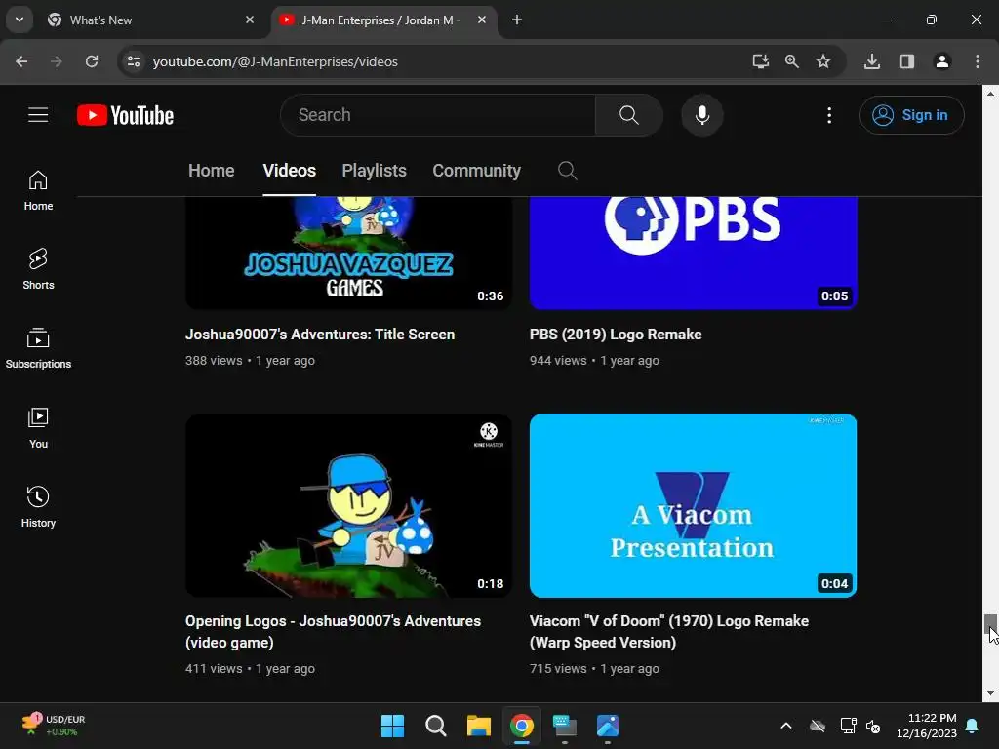Open Viacom V of Doom Logo Remake title
This screenshot has height=749, width=999.
[x=669, y=632]
